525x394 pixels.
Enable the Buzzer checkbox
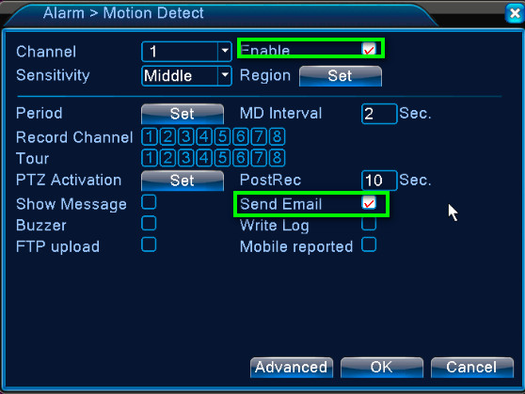point(149,223)
